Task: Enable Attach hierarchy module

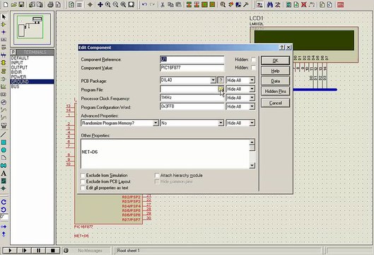Action: [157, 176]
